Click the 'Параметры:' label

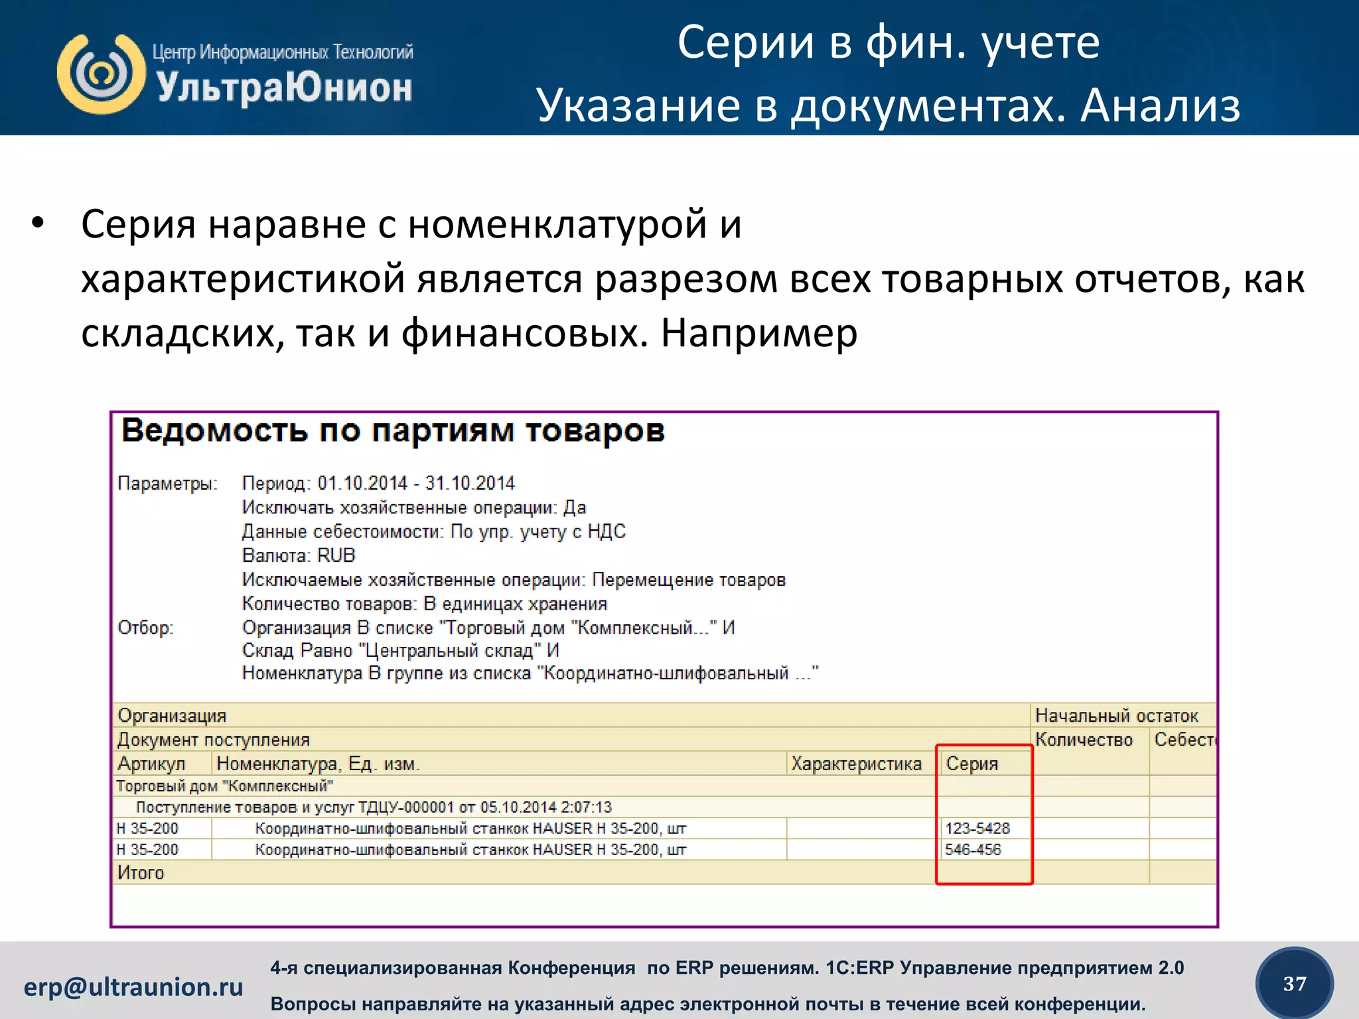167,483
